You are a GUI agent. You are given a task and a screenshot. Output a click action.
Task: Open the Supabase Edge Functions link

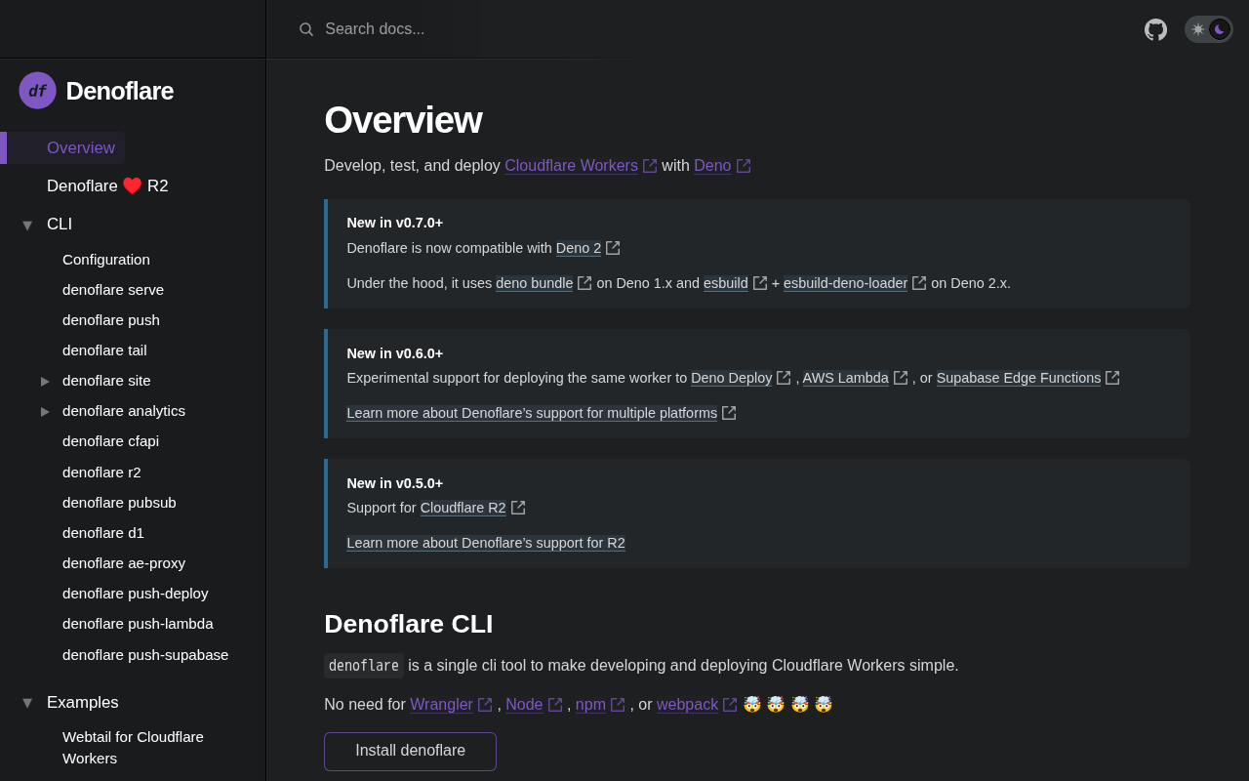[1019, 378]
